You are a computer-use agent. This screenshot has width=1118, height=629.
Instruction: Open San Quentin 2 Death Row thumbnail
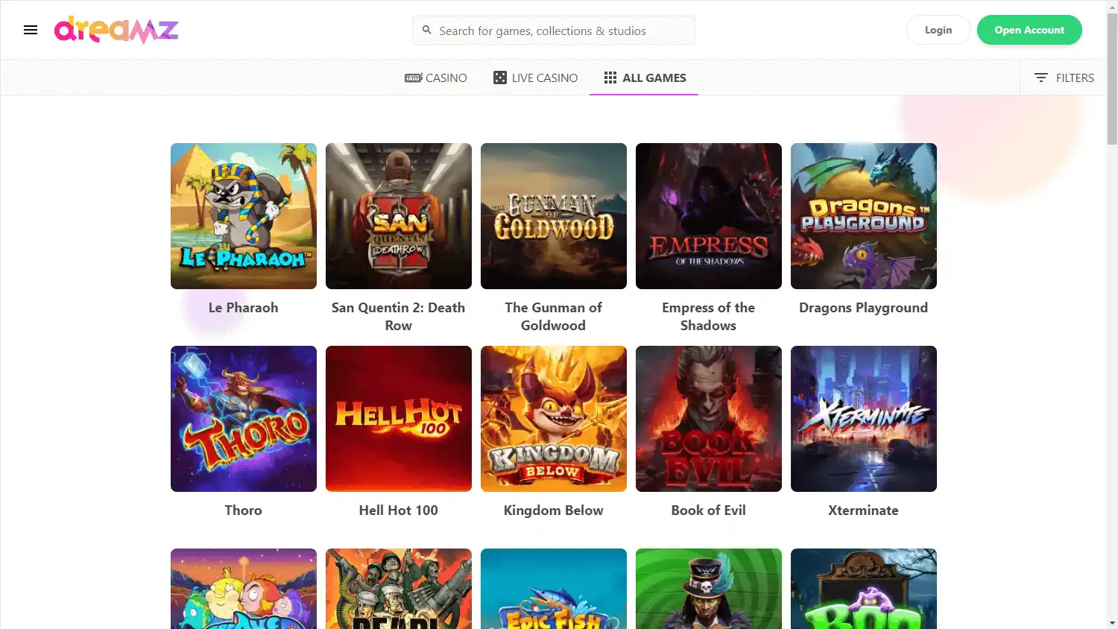point(399,216)
